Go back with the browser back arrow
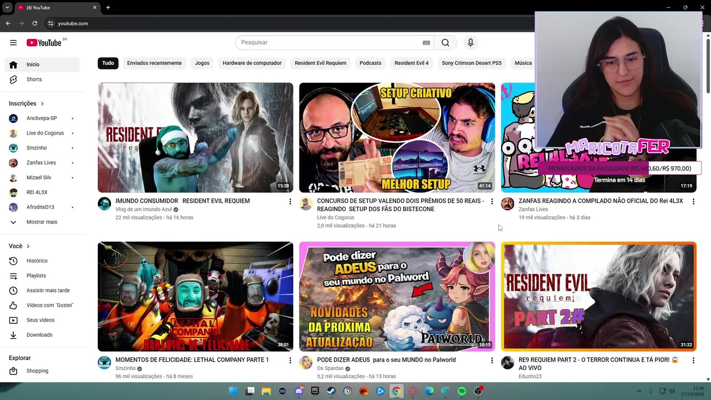 point(8,23)
